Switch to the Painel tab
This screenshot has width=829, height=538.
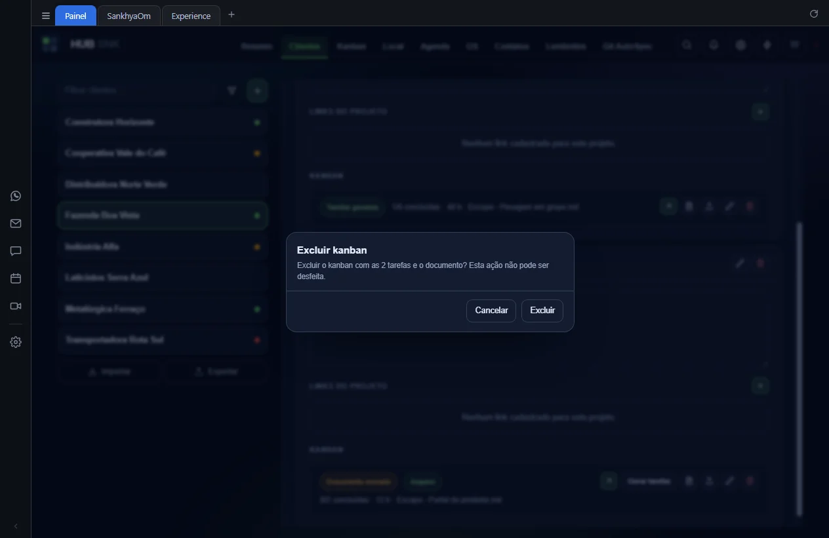point(75,16)
